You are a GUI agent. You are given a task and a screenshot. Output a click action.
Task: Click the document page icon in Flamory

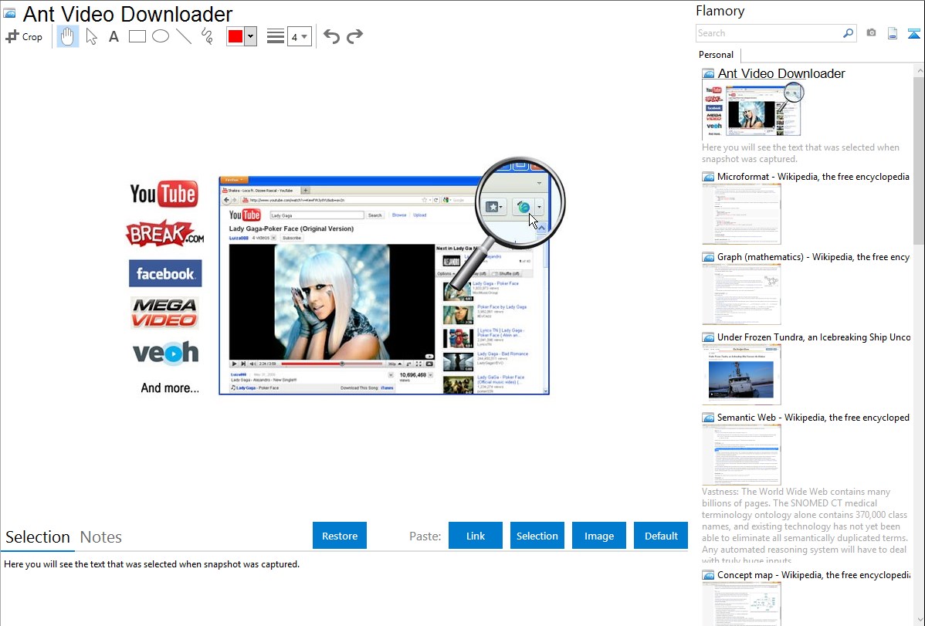coord(893,33)
